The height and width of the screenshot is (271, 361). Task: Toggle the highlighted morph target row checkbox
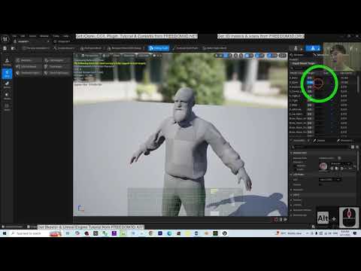310,82
